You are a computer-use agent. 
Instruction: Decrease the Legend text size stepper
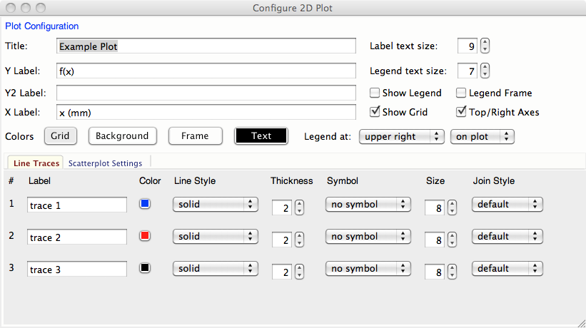(x=485, y=75)
